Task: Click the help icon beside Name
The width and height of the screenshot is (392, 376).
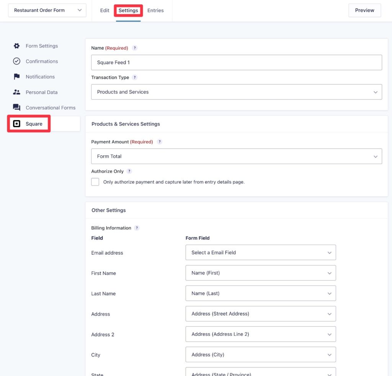Action: (x=134, y=48)
